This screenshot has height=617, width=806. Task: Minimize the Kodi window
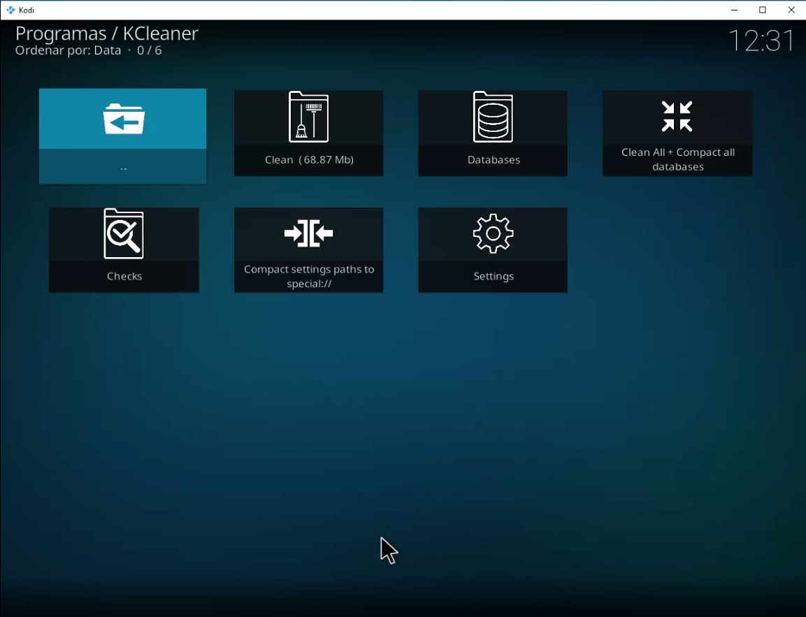pyautogui.click(x=734, y=10)
